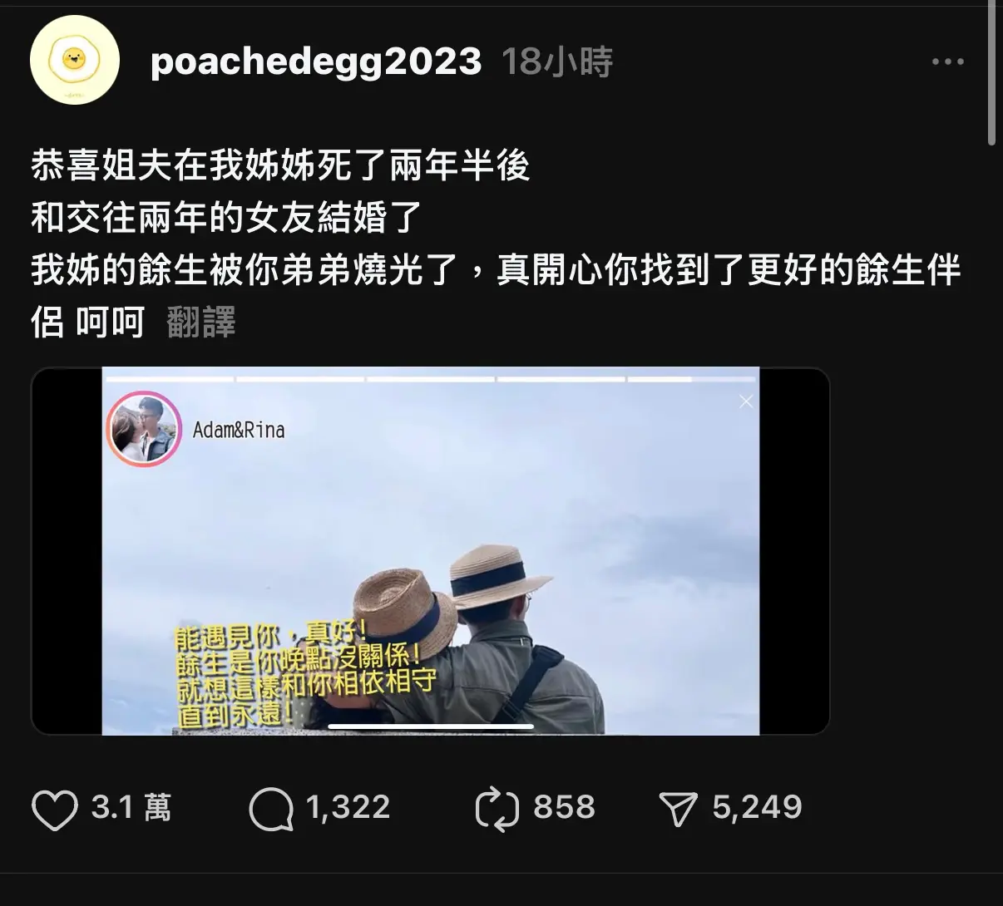Screen dimensions: 1003x906
Task: View the 858 reposts count
Action: tap(564, 807)
